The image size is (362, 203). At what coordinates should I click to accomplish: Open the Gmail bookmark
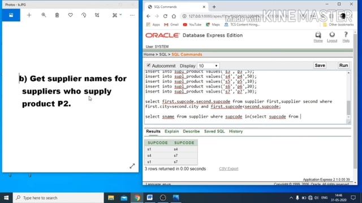pos(171,25)
